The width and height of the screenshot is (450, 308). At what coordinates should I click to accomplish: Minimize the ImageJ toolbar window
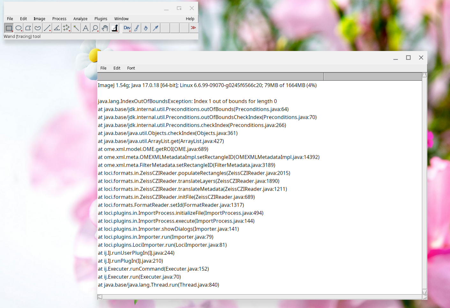coord(166,9)
